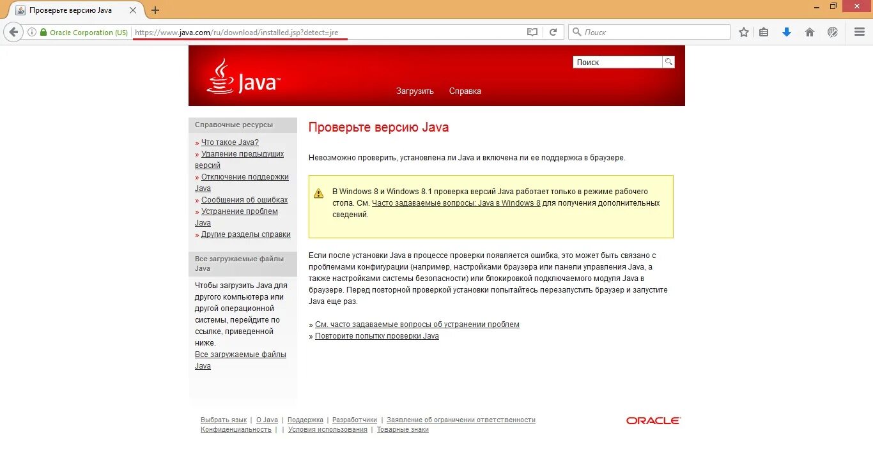The image size is (873, 465).
Task: Click the yellow warning triangle icon
Action: click(319, 193)
